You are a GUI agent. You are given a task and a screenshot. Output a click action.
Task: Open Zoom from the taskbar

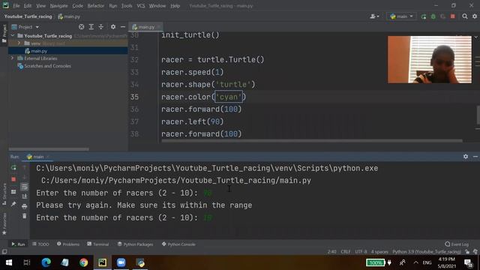[x=121, y=262]
